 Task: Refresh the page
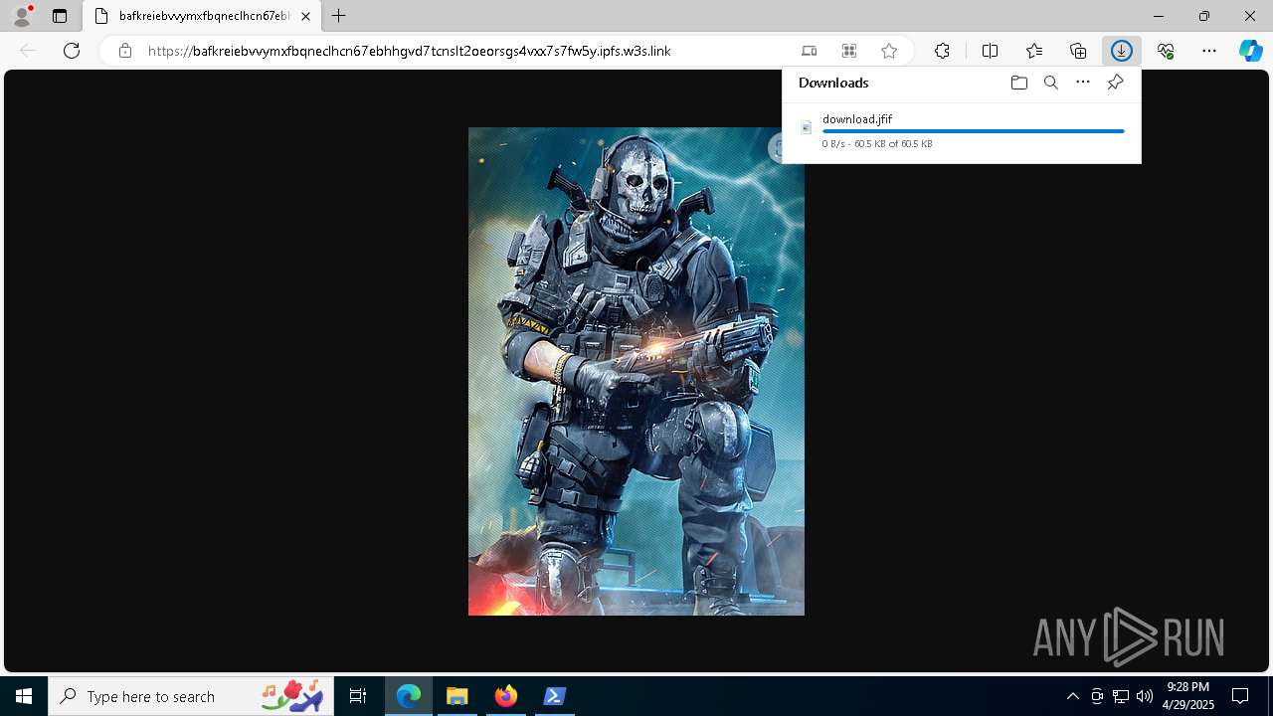(72, 51)
